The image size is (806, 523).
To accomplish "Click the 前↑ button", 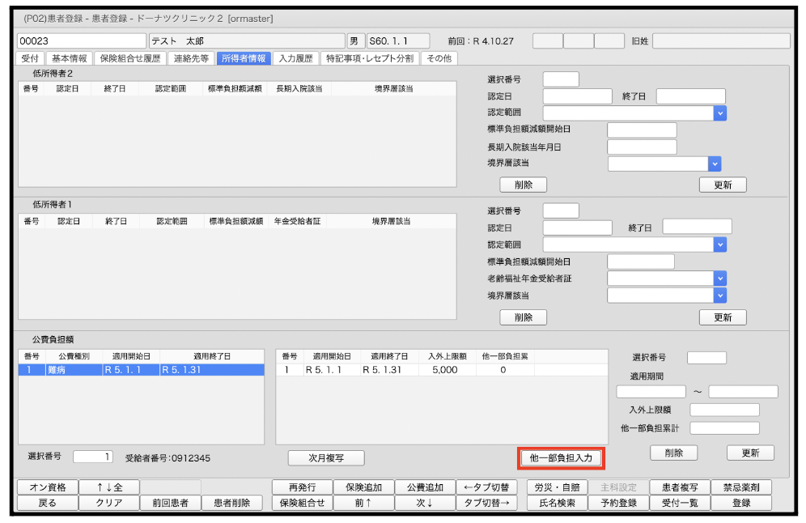I will click(364, 503).
